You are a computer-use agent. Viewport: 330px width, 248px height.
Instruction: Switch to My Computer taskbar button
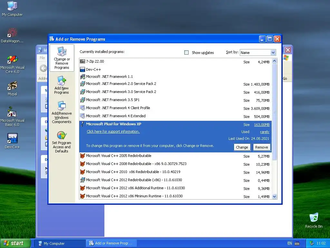[60, 243]
